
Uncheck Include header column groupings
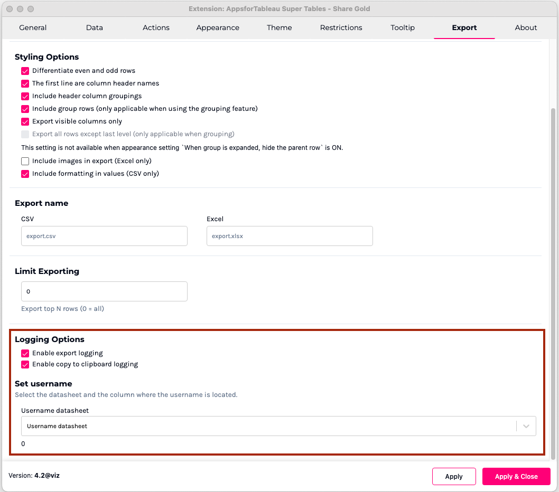pos(25,96)
